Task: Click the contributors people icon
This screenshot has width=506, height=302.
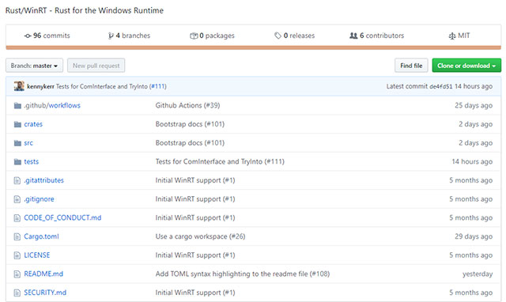Action: [x=353, y=36]
